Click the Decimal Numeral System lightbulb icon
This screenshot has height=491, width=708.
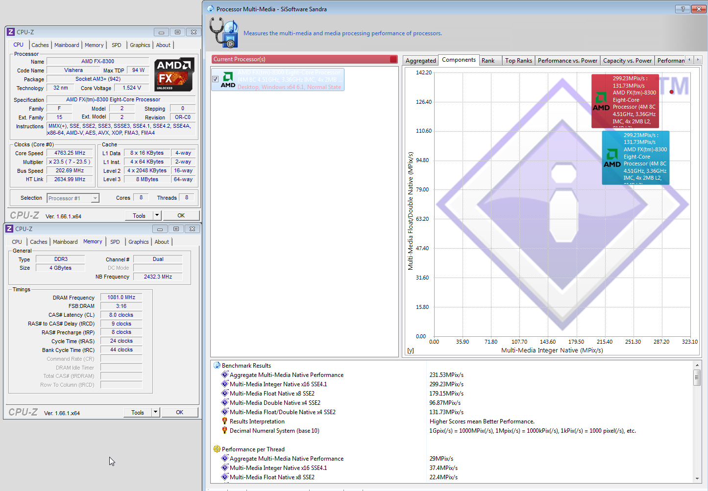point(225,430)
